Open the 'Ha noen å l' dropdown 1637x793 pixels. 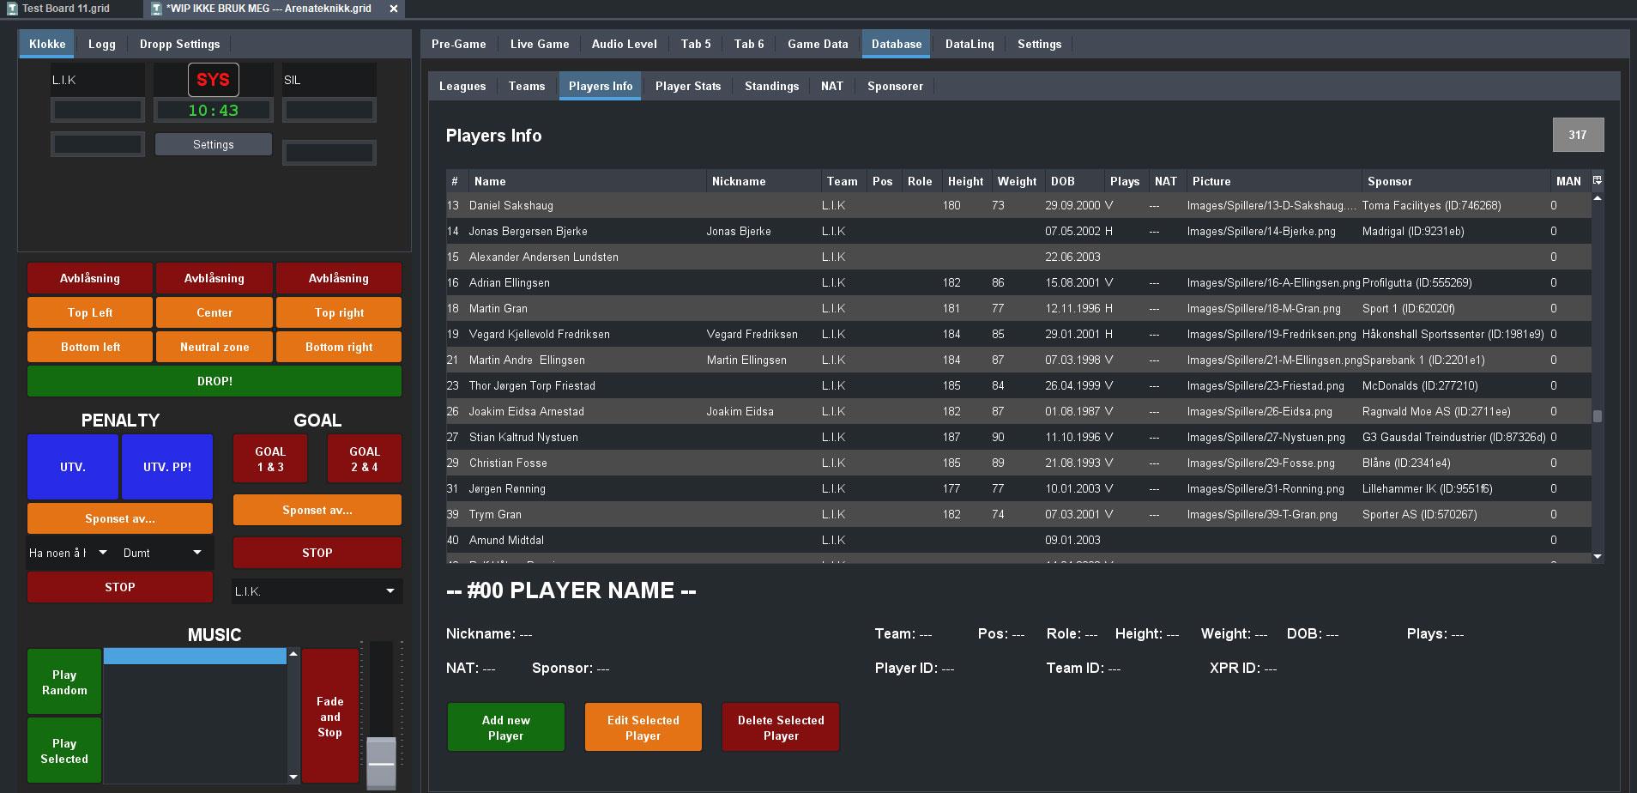69,553
